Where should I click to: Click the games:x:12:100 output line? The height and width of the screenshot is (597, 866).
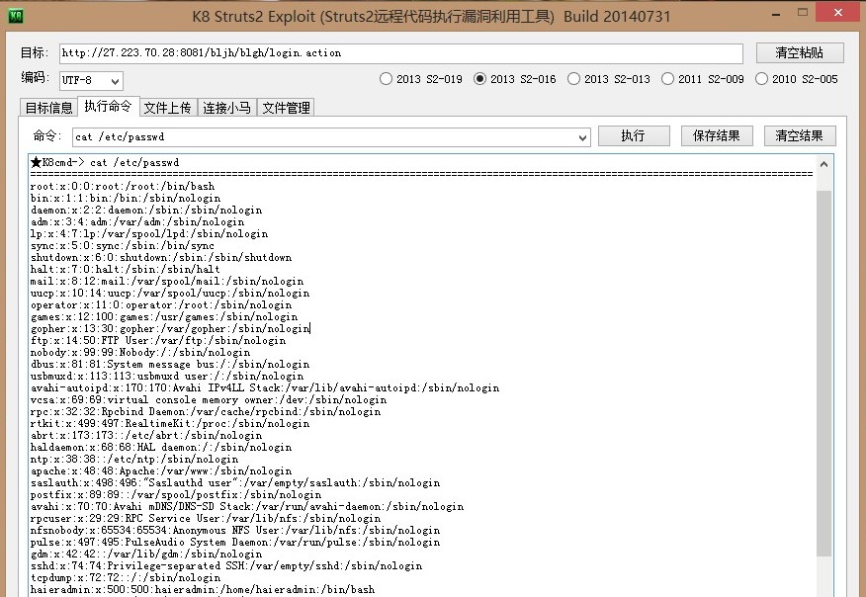coord(164,316)
